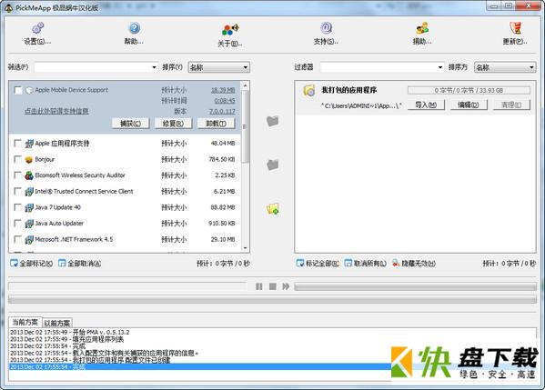
Task: Click the upper gray folder icon between panels
Action: pos(273,121)
